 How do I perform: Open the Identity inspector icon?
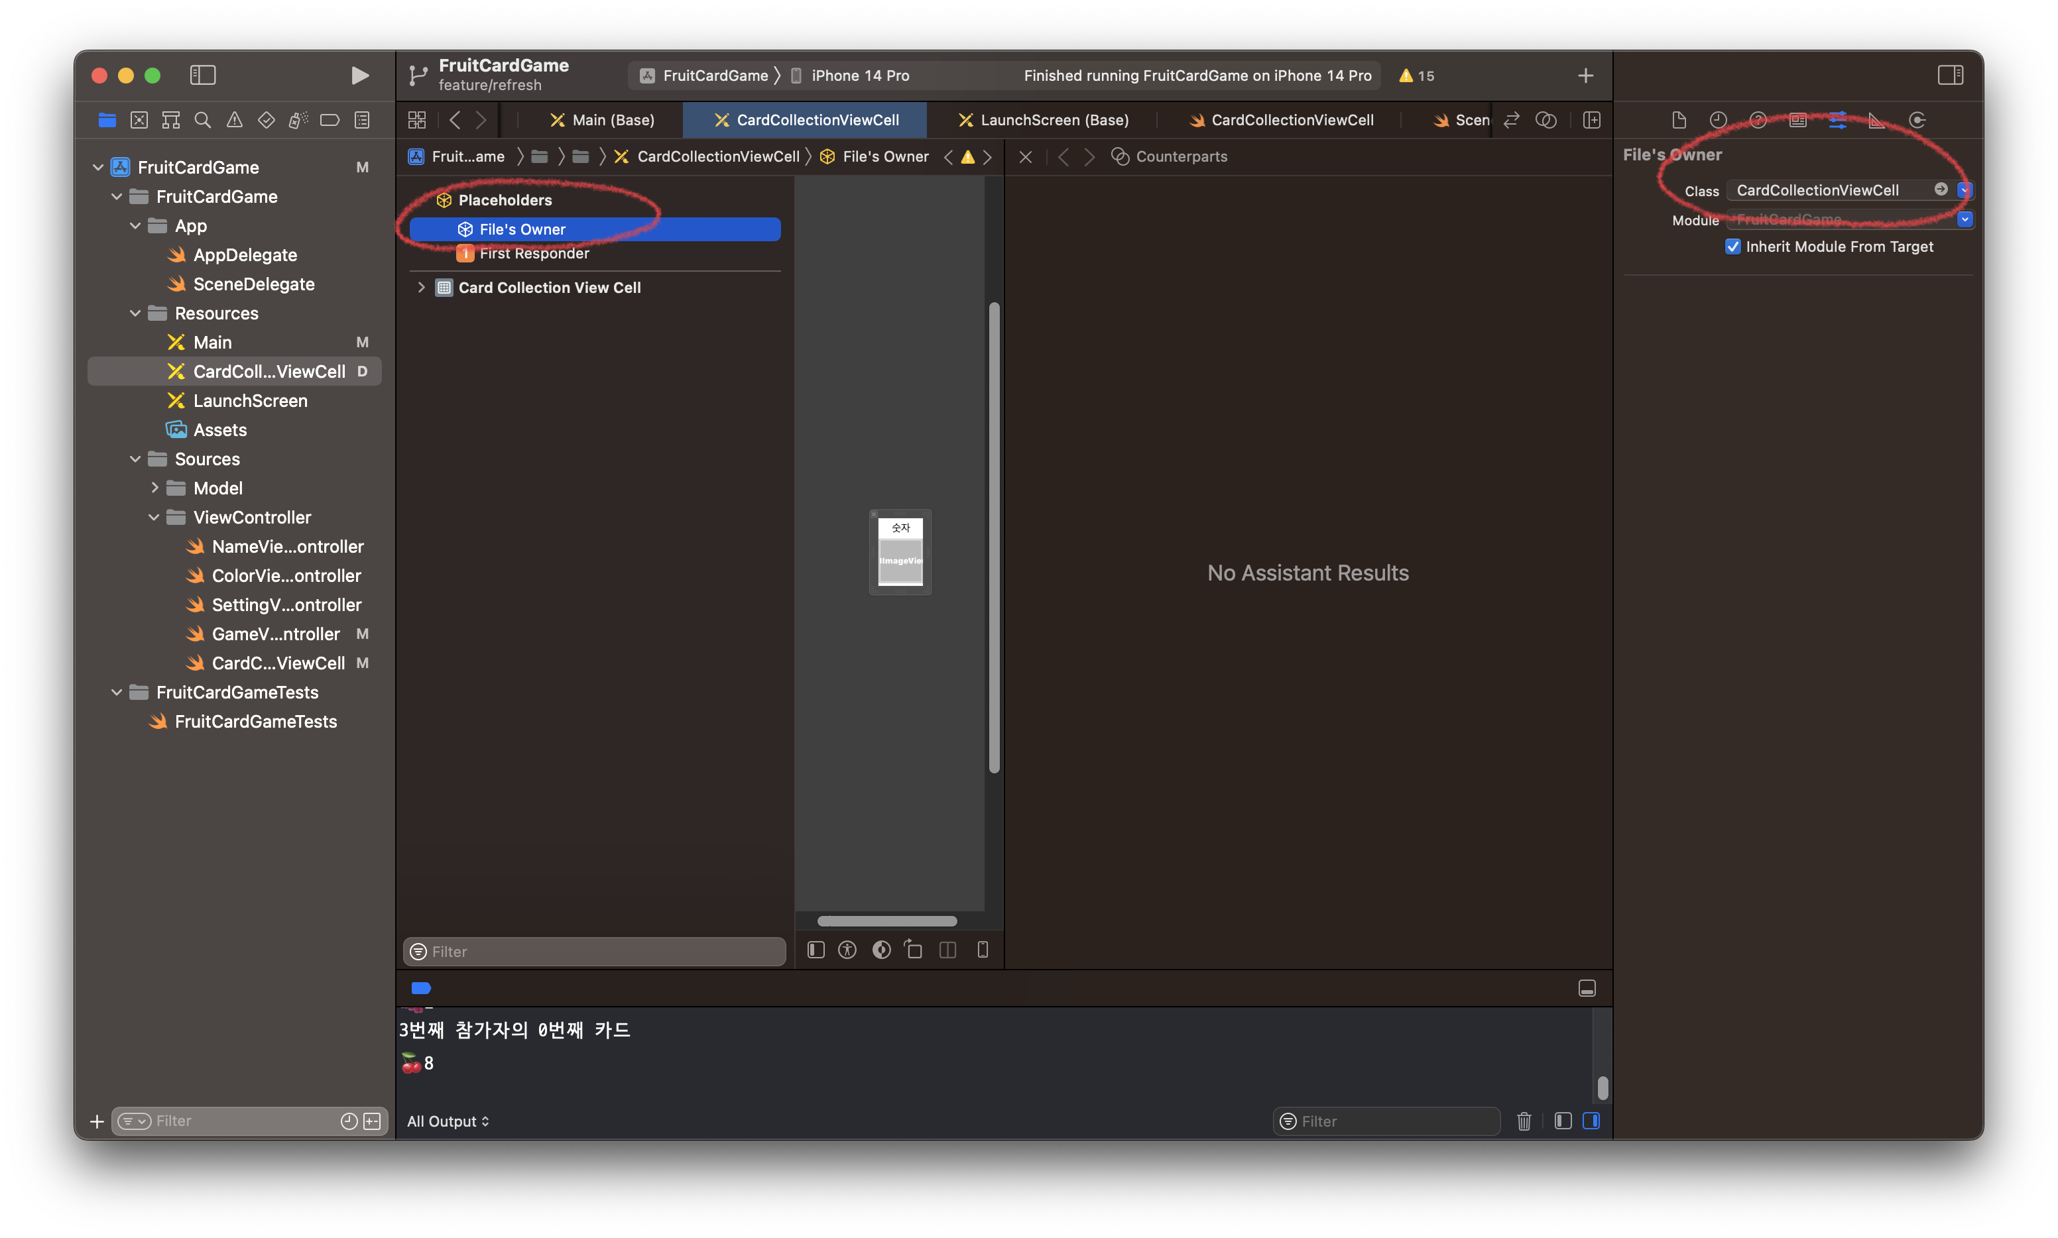point(1797,120)
